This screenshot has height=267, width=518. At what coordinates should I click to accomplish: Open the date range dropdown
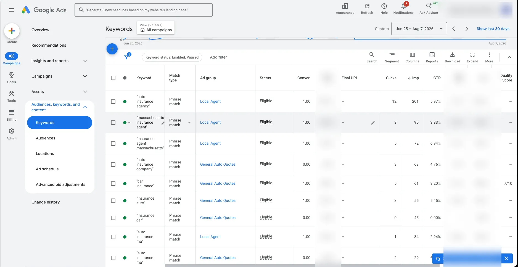[x=419, y=29]
